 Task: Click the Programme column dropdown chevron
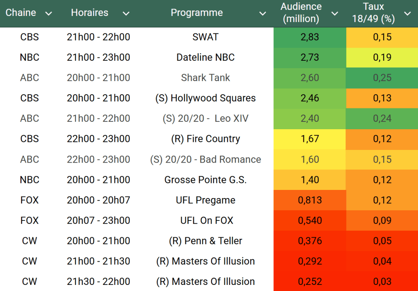pyautogui.click(x=263, y=13)
